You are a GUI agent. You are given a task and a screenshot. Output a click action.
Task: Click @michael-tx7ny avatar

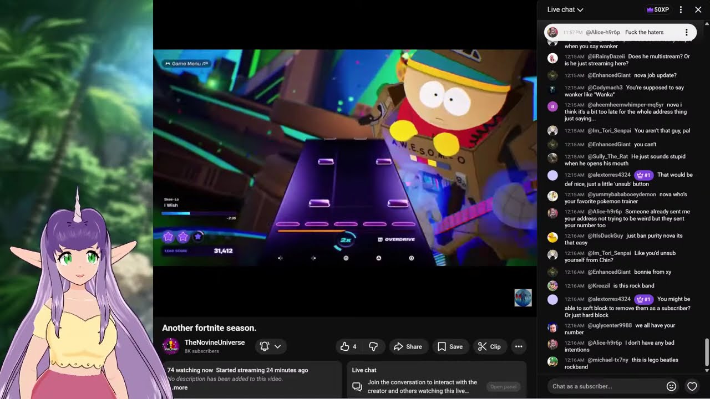tap(552, 361)
